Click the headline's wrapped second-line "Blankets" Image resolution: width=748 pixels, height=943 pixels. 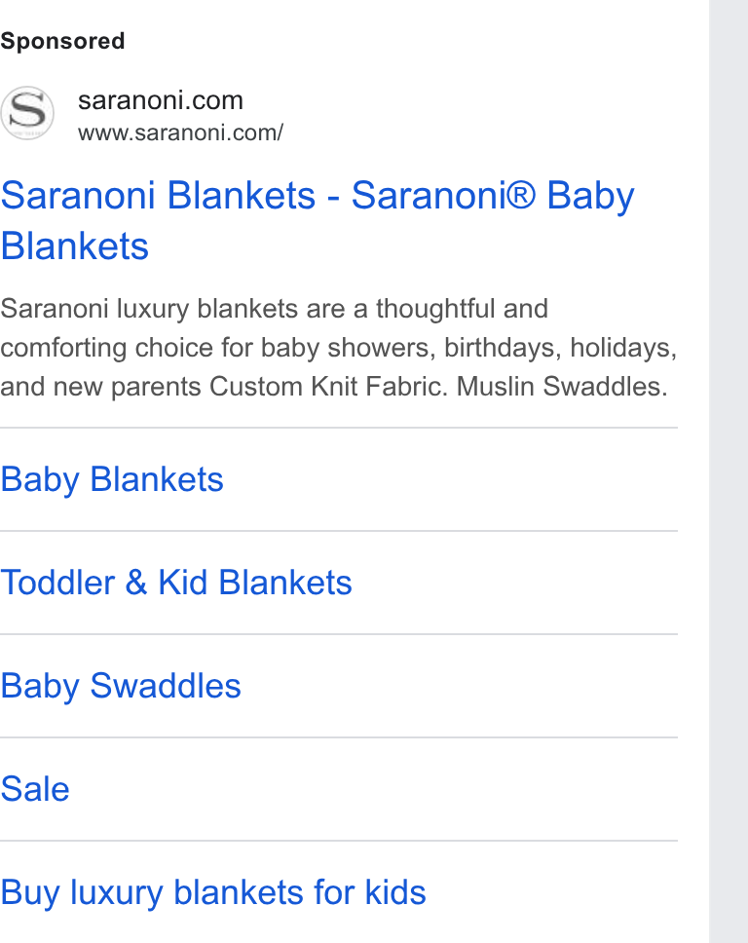coord(75,246)
